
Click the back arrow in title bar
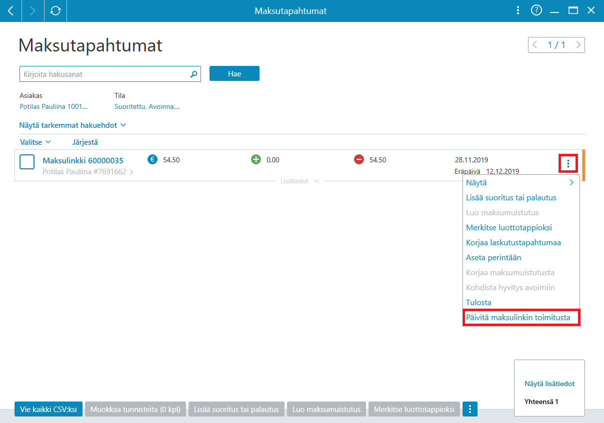10,10
